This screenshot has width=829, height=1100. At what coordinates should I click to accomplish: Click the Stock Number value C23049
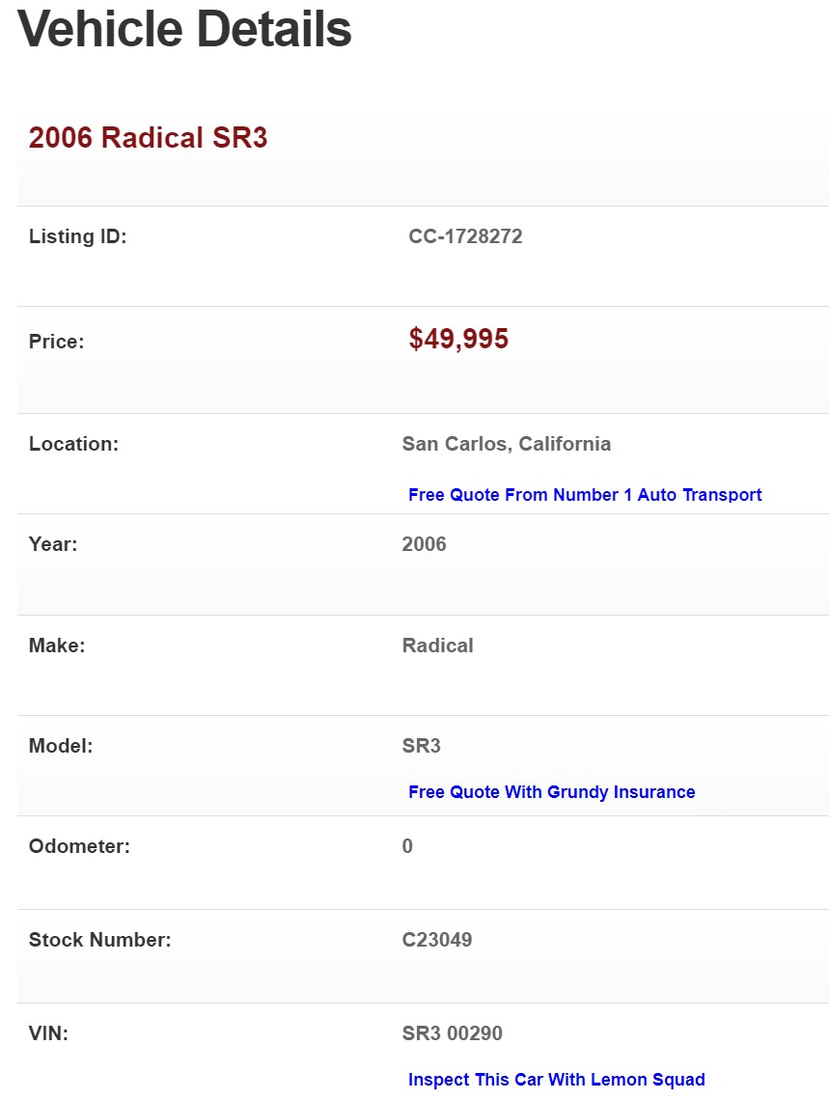437,940
